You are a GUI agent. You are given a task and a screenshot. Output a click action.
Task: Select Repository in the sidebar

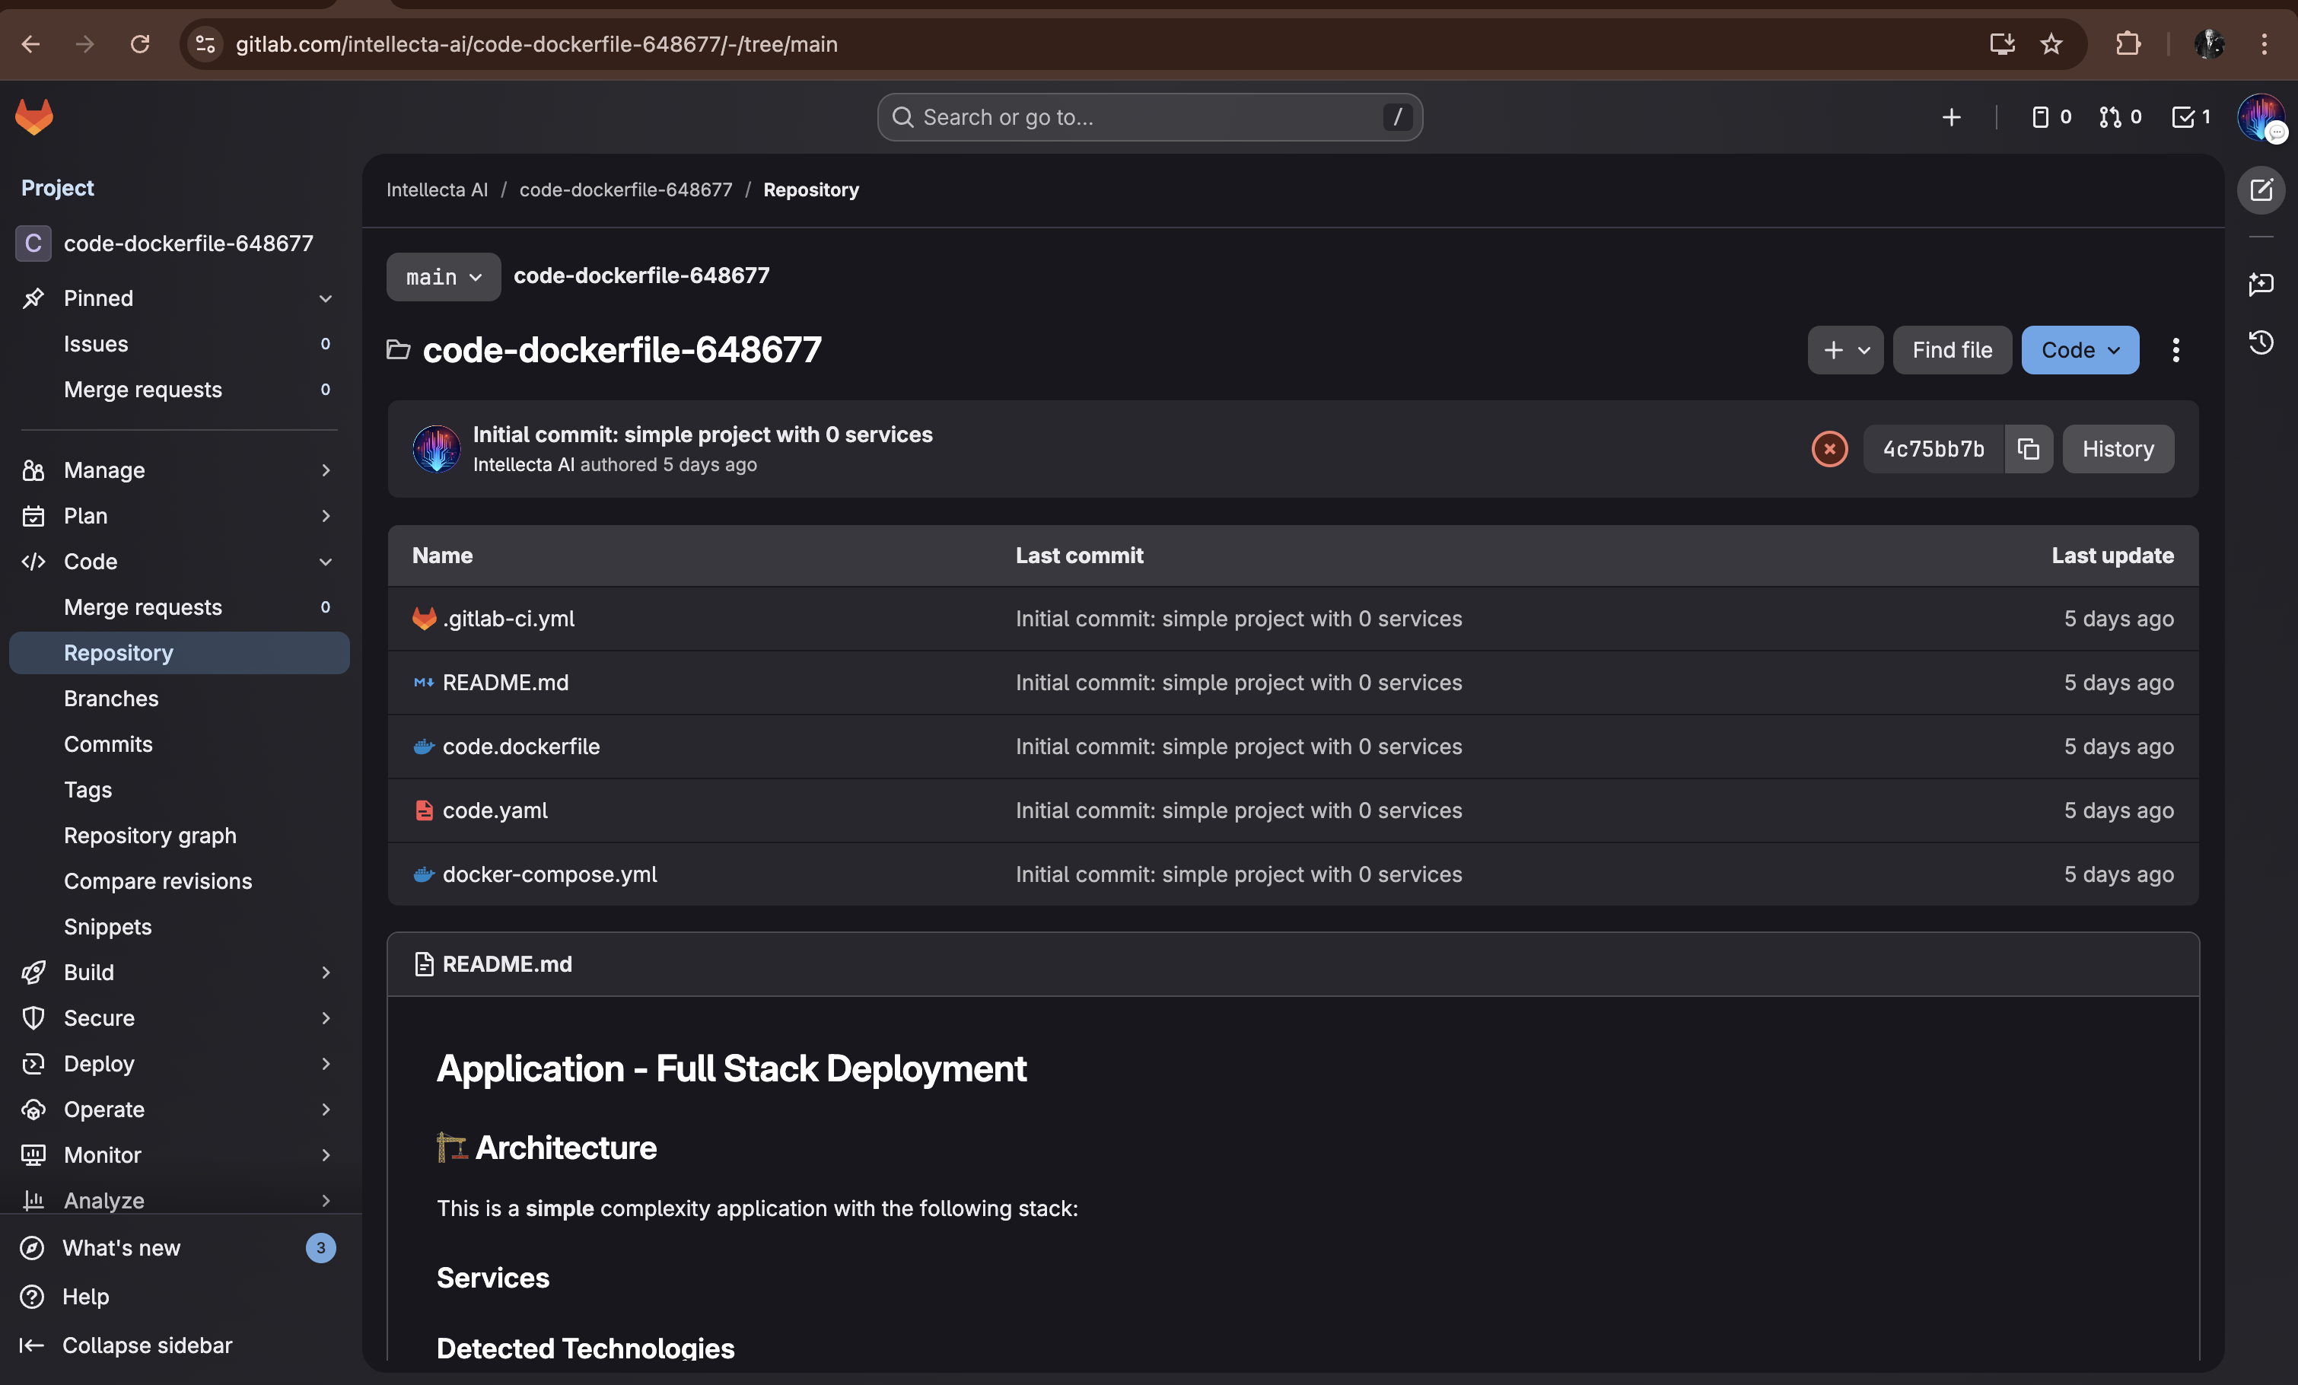click(179, 653)
